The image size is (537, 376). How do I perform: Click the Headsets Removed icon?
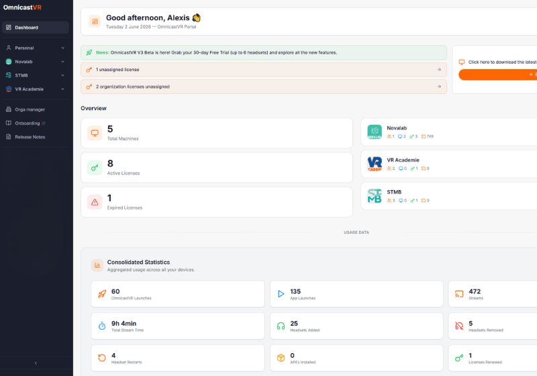pos(459,326)
